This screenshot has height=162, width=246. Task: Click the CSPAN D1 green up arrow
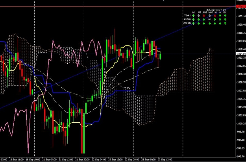(225, 23)
